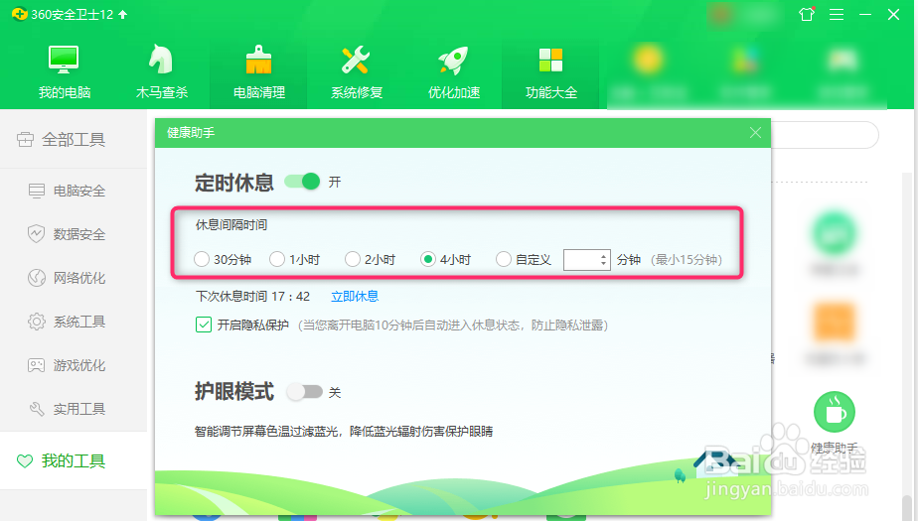The image size is (918, 521).
Task: Select 全部工具 in the sidebar
Action: coord(74,140)
